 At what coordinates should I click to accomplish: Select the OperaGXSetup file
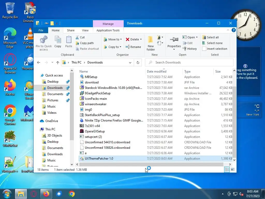click(95, 131)
